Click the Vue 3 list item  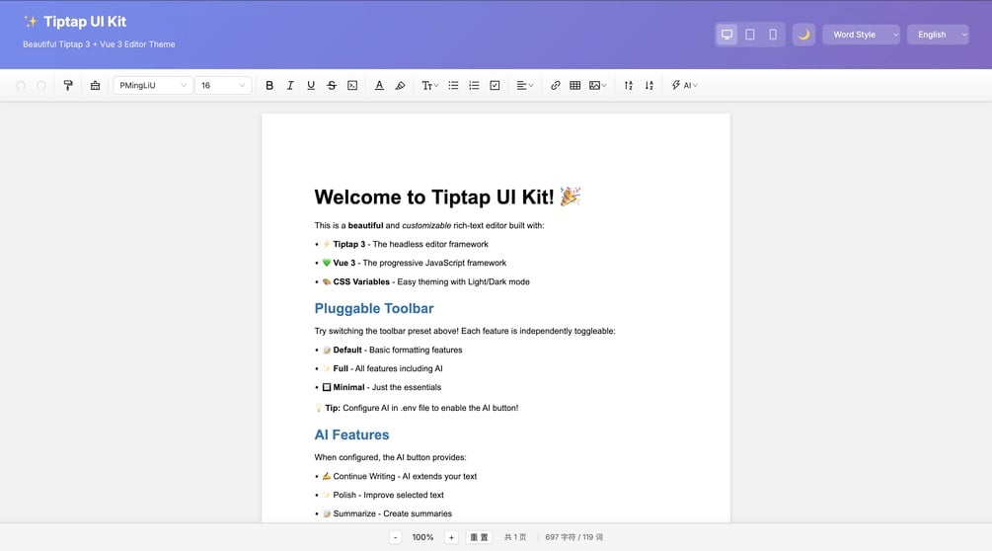point(415,263)
